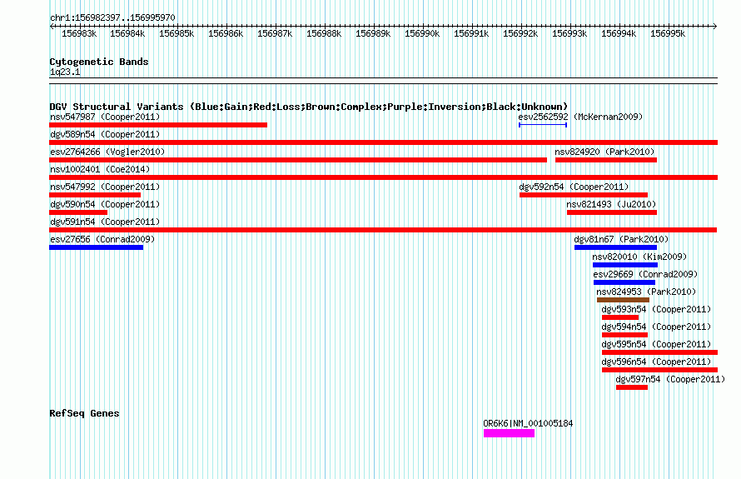Open the nsv824953 (Park2010) label

[646, 292]
